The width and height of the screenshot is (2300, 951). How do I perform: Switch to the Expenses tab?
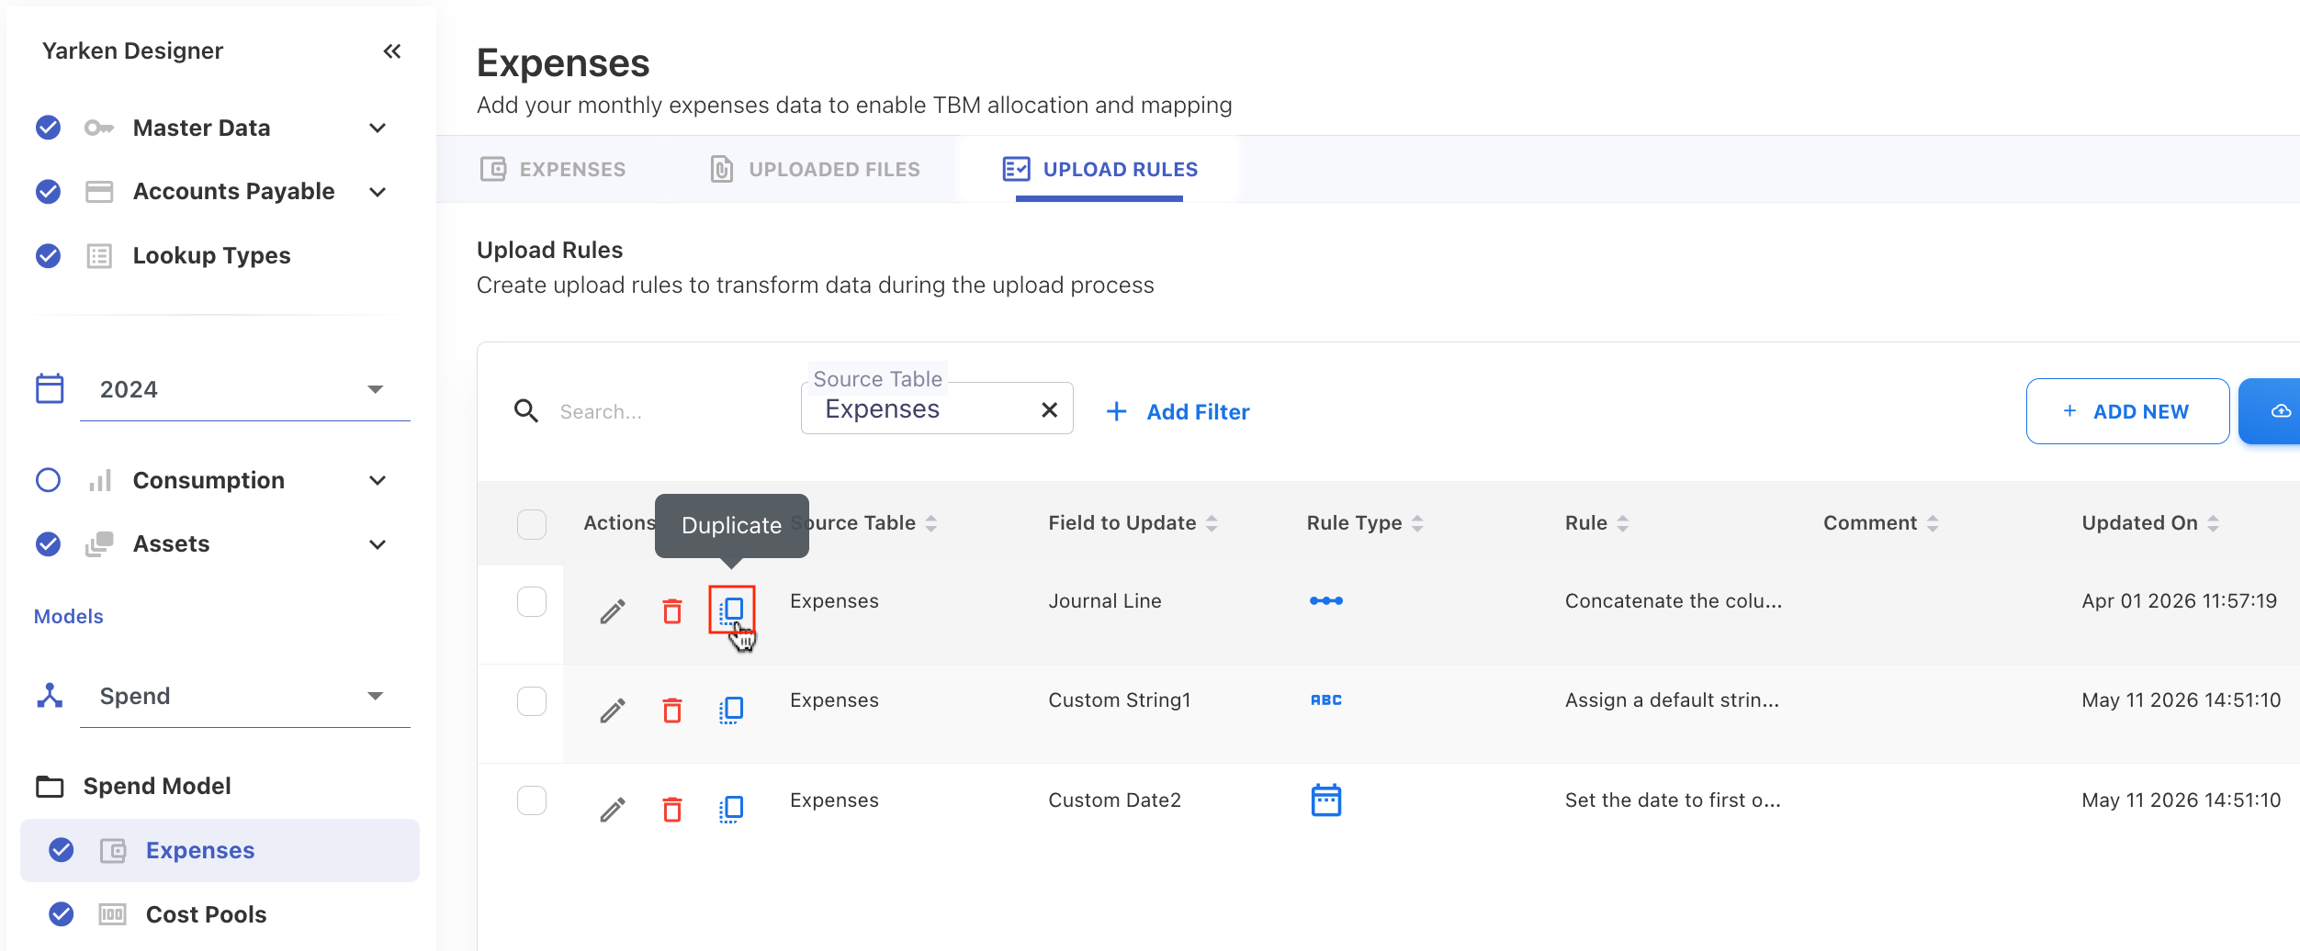(553, 169)
